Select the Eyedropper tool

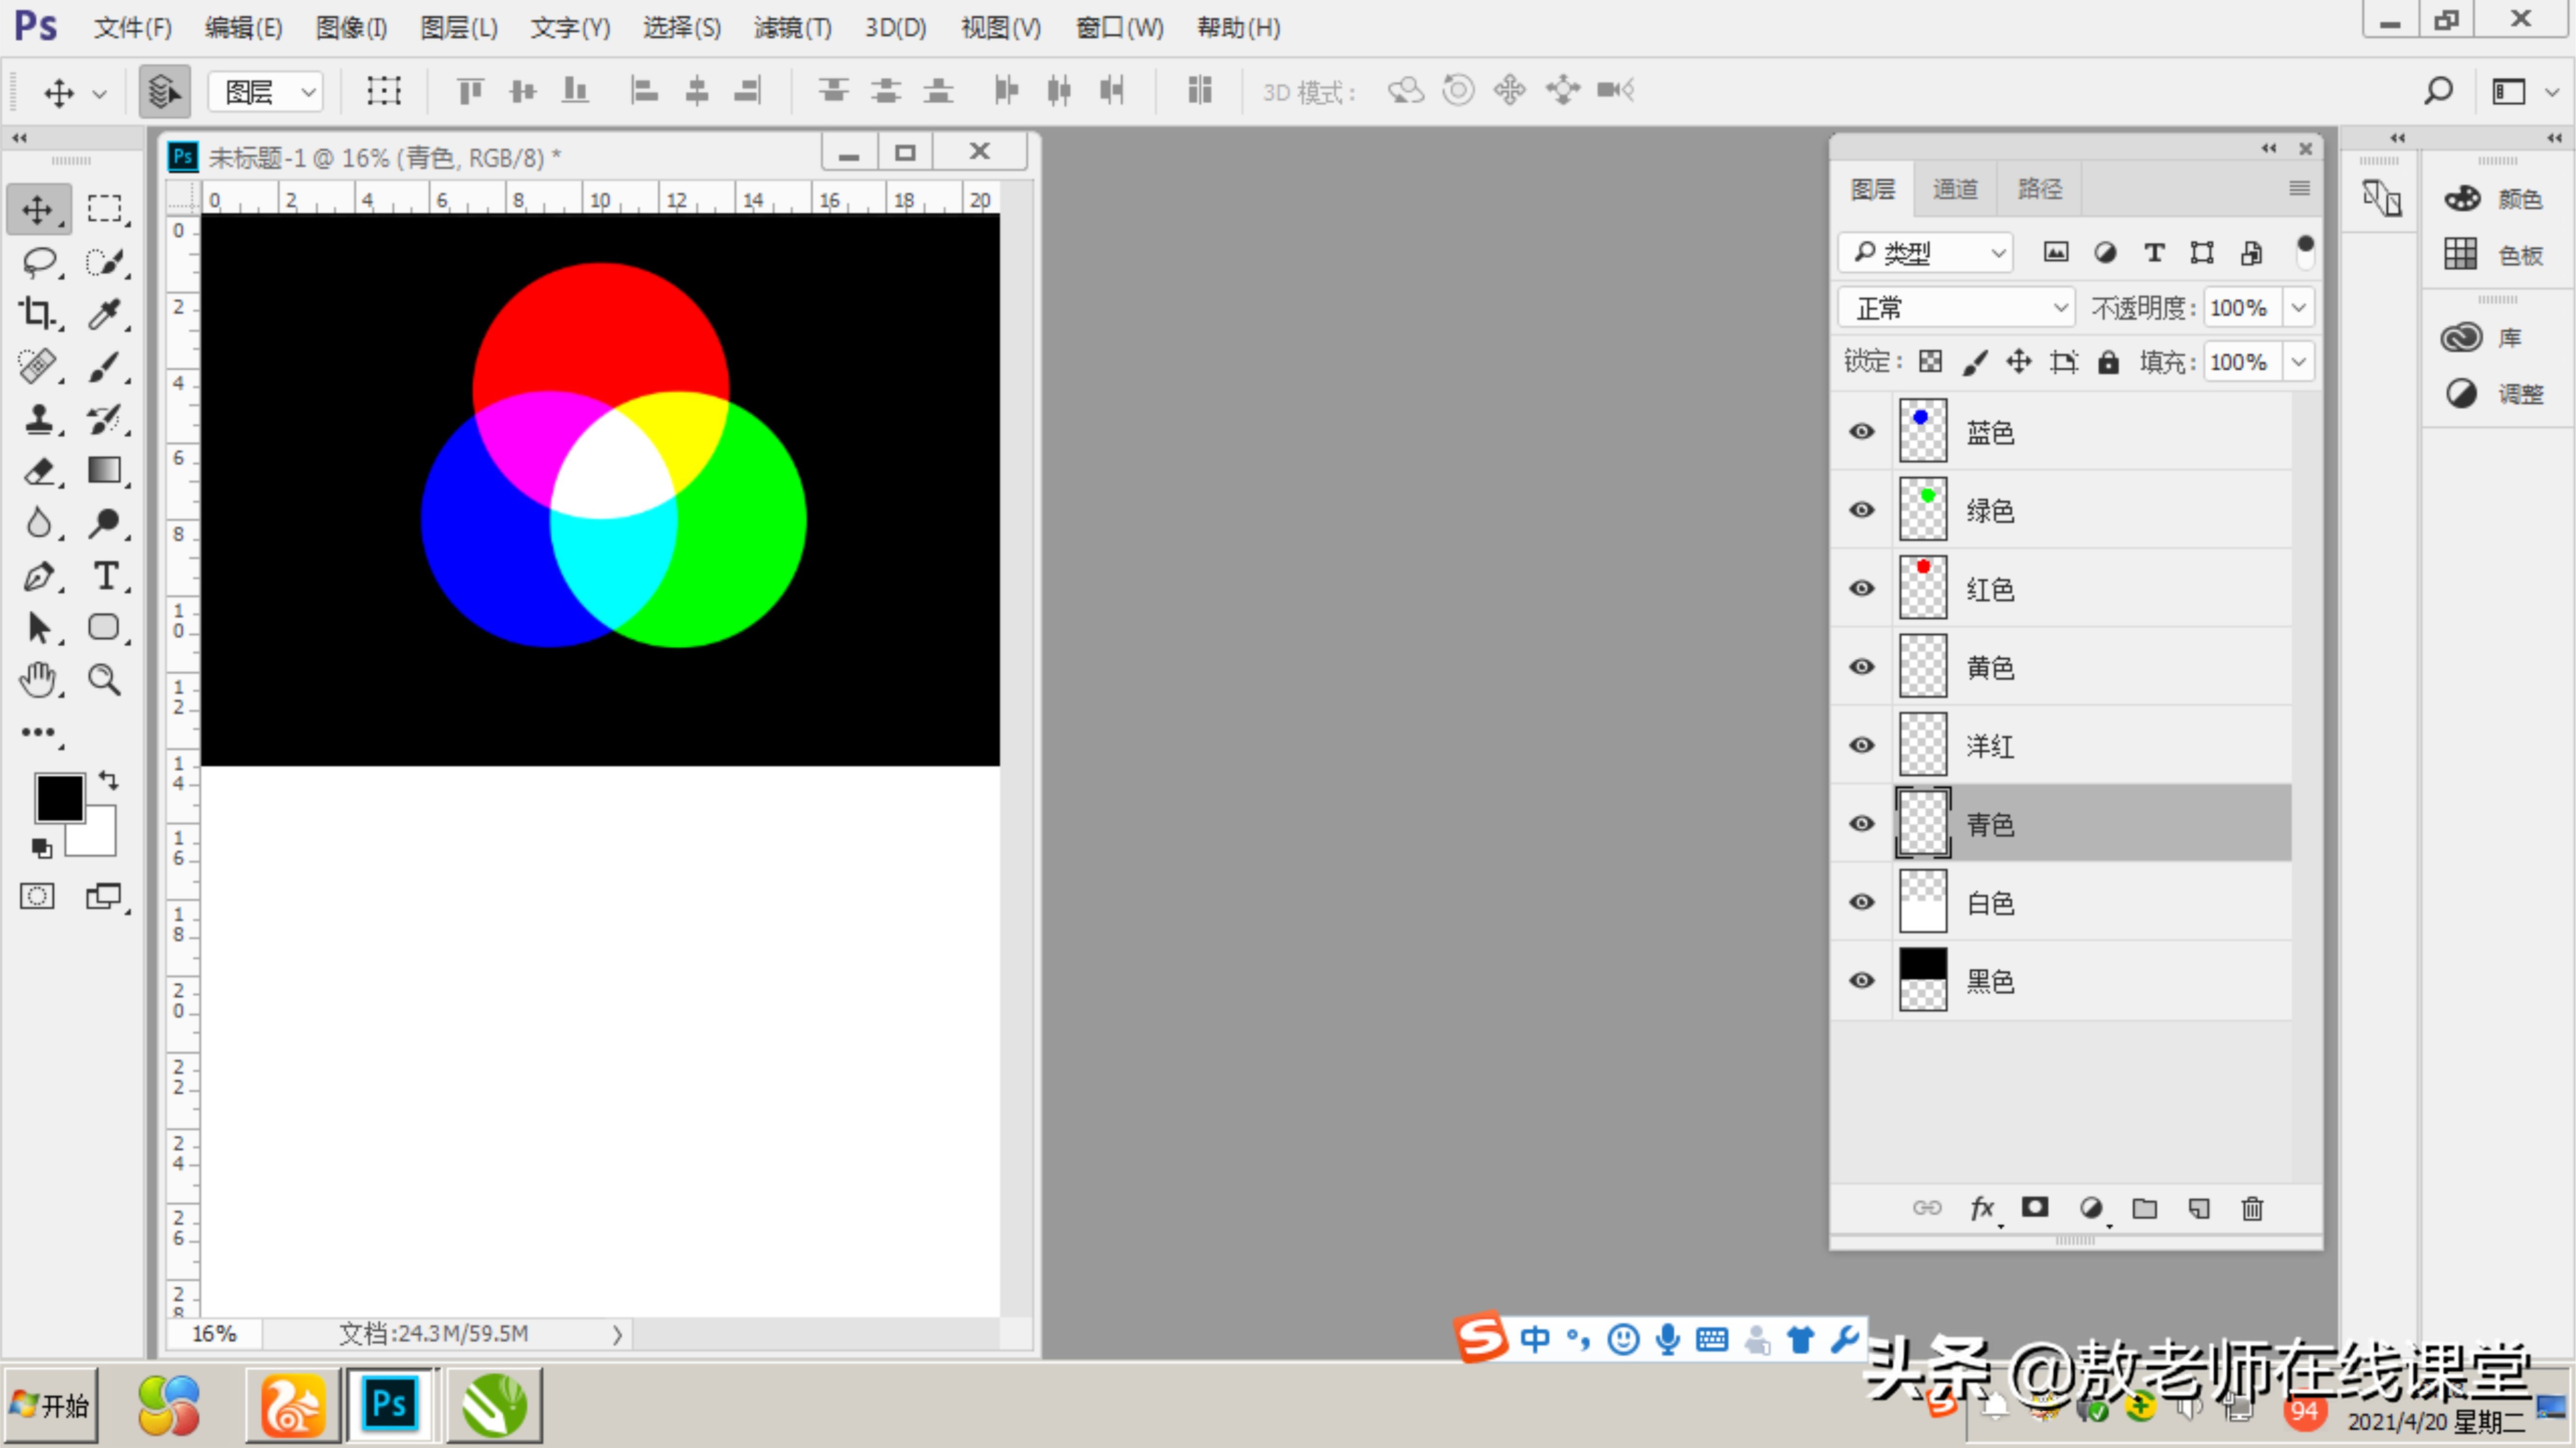click(x=104, y=314)
